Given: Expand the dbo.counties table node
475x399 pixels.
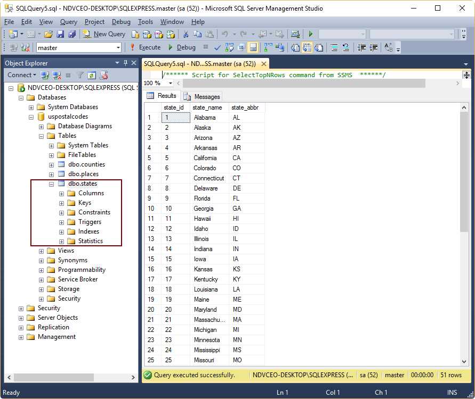Looking at the screenshot, I should click(51, 165).
